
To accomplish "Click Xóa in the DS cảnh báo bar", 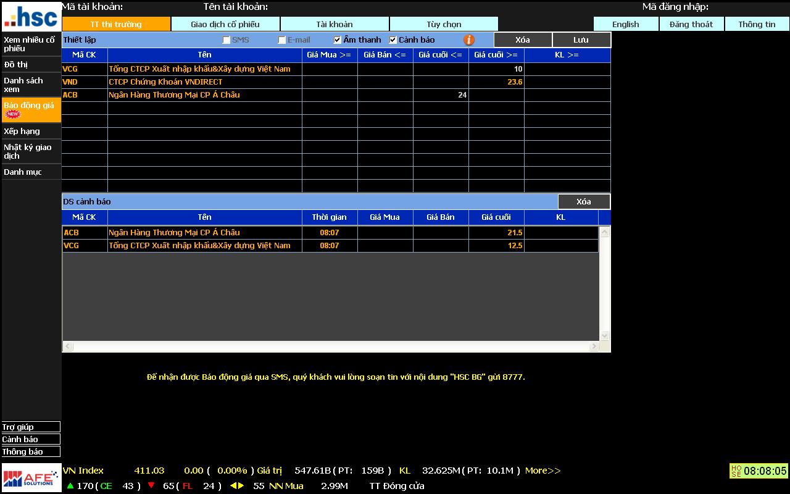I will [x=584, y=201].
